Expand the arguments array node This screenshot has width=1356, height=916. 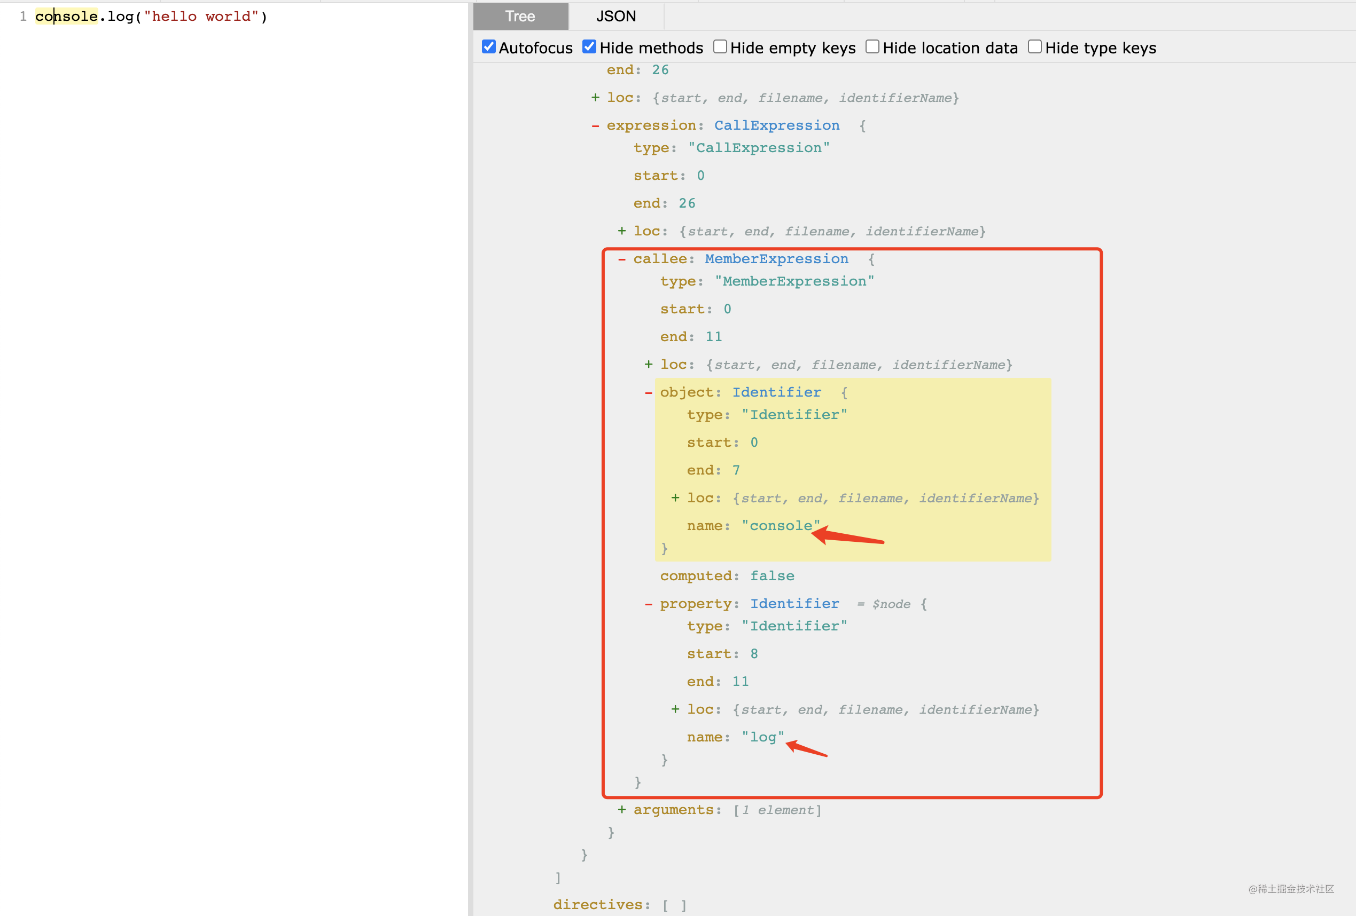coord(621,810)
